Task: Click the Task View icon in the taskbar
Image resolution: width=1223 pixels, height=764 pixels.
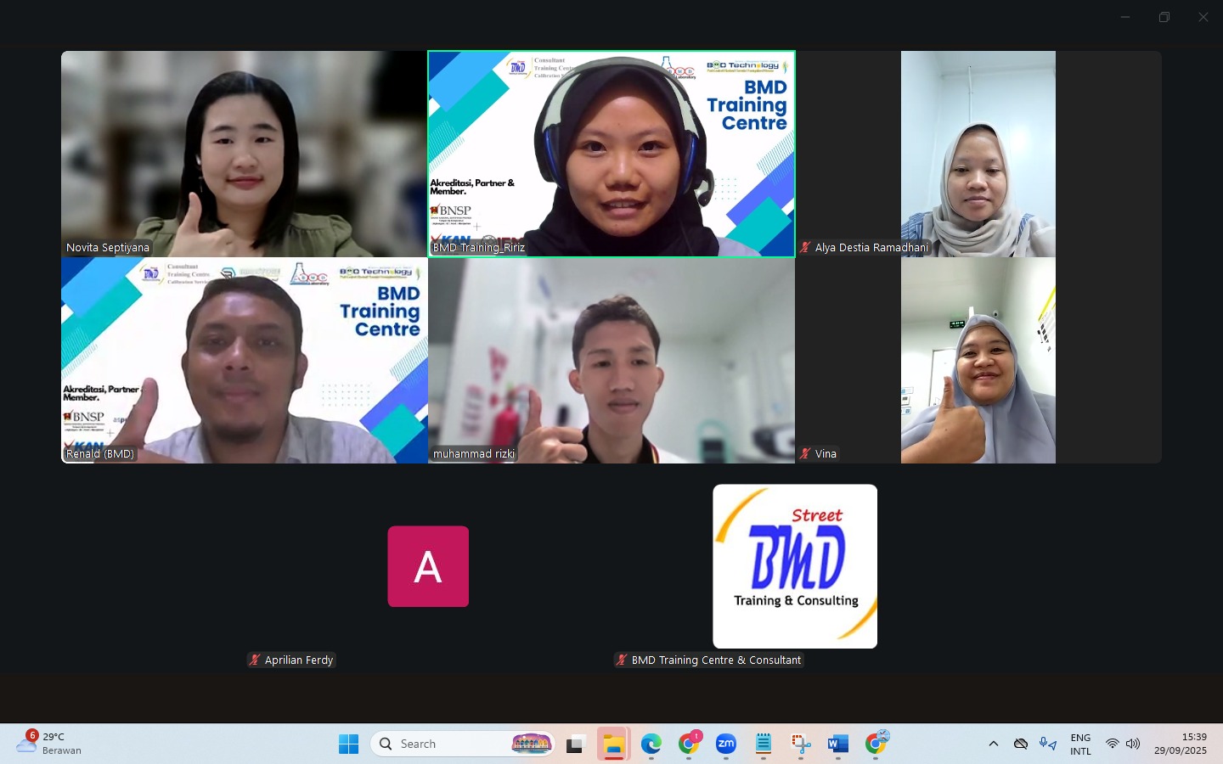Action: [577, 744]
